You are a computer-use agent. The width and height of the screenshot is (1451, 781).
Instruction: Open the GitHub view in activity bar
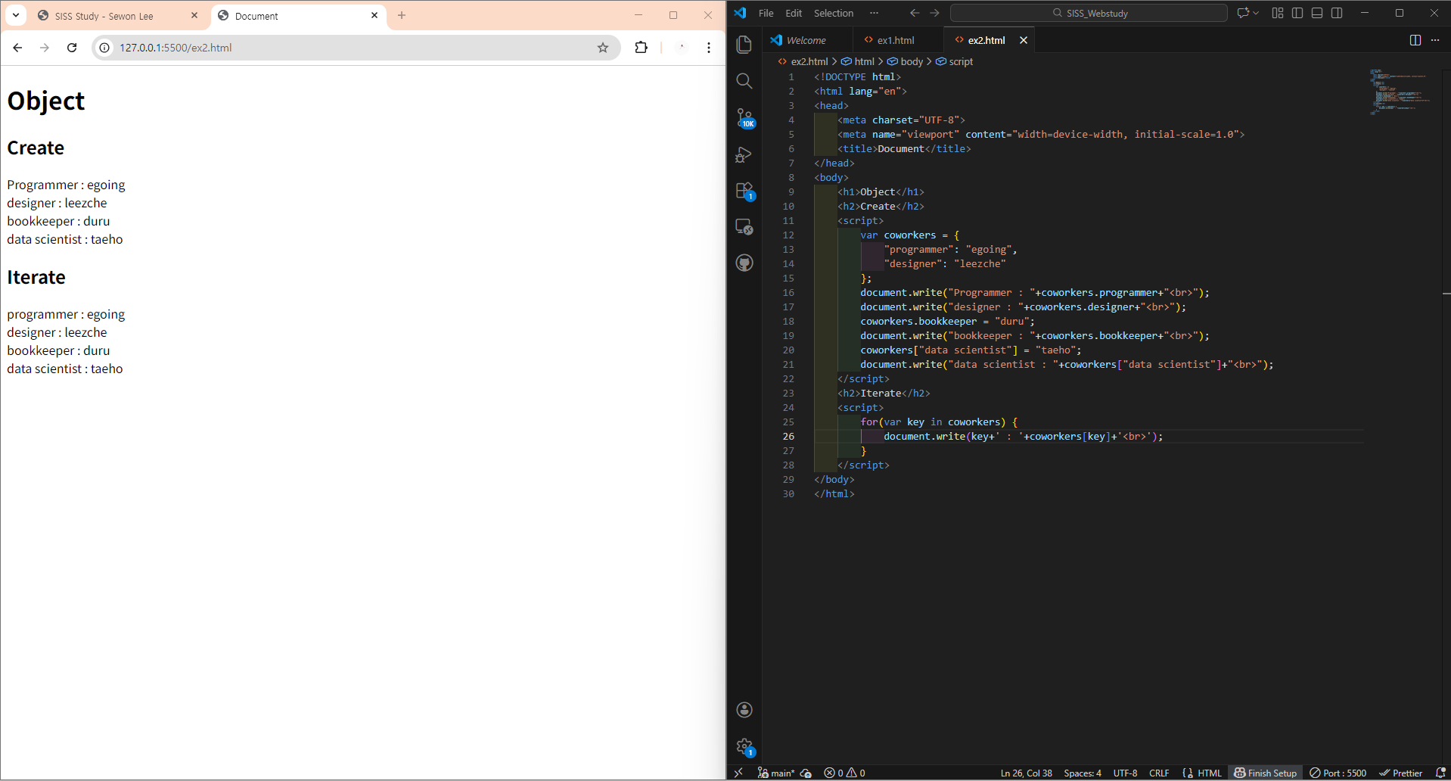744,263
